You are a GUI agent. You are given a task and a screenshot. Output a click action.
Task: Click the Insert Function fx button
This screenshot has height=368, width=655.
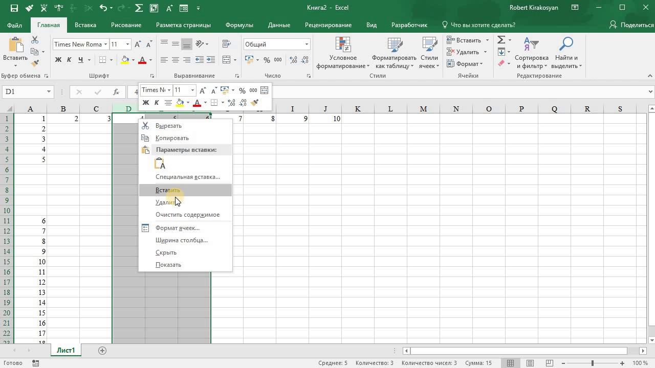[x=116, y=92]
